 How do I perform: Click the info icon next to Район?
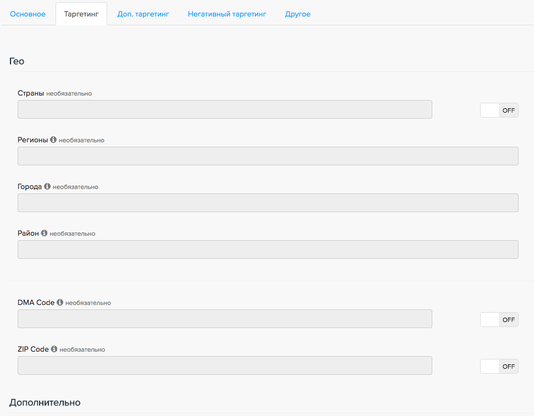(44, 234)
